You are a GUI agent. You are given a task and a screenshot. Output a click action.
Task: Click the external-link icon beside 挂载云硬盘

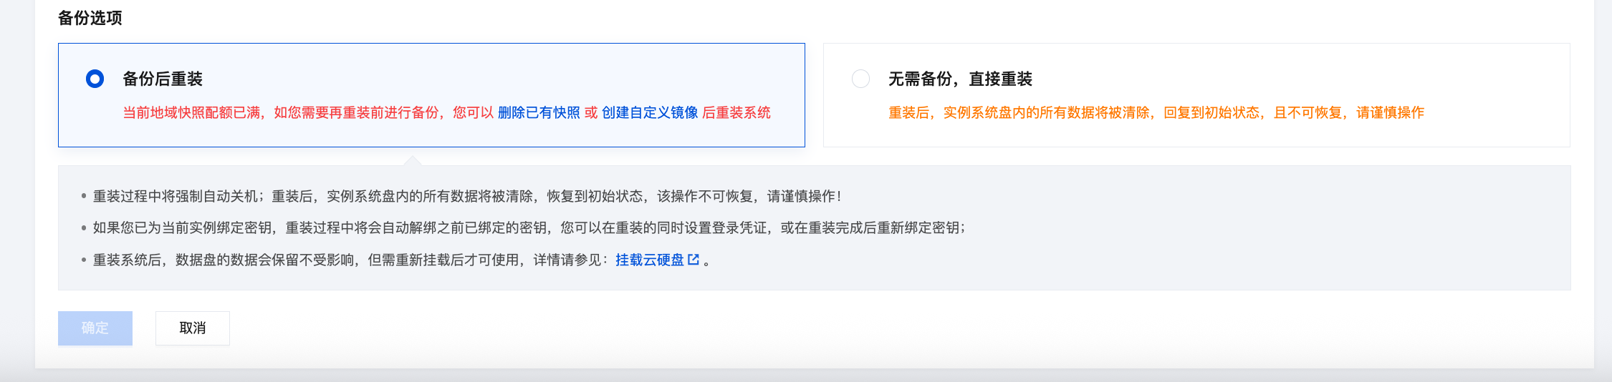click(x=694, y=260)
